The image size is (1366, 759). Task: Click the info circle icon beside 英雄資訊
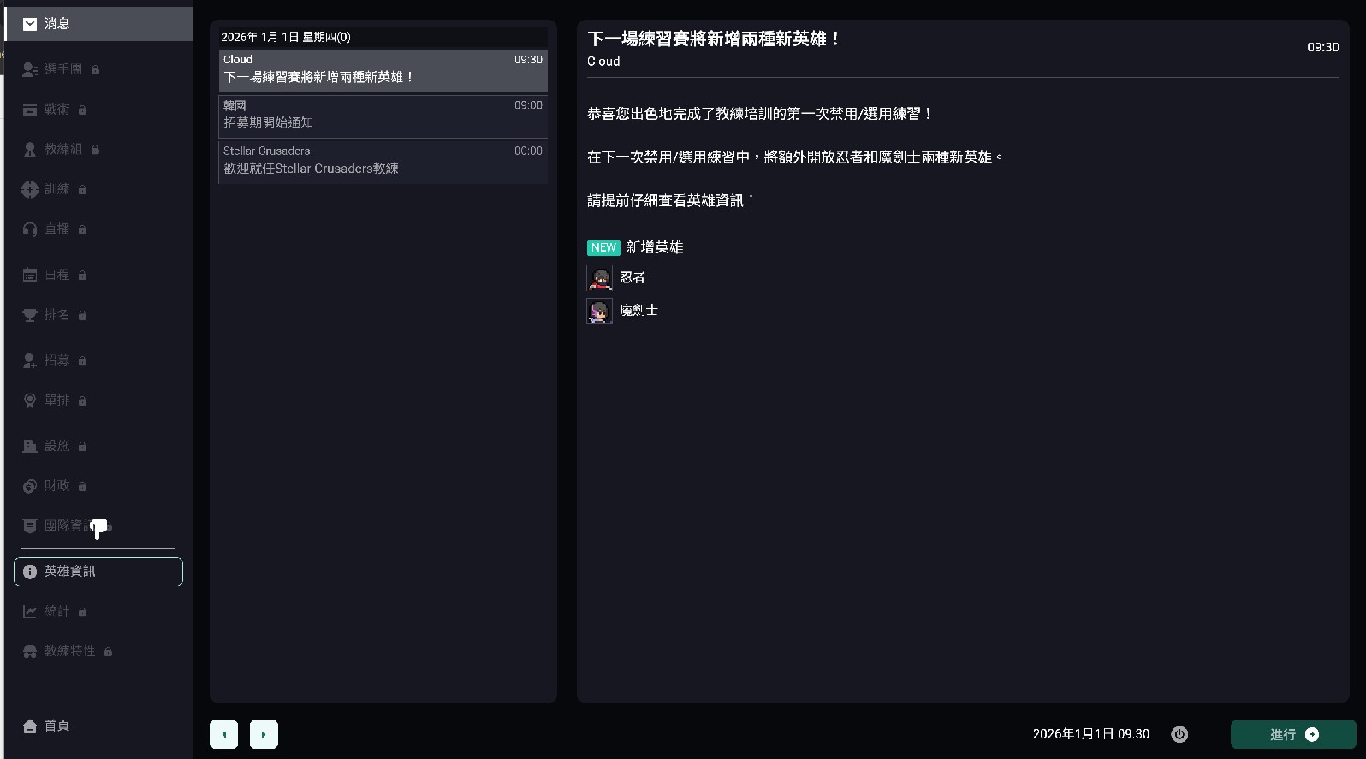click(30, 572)
